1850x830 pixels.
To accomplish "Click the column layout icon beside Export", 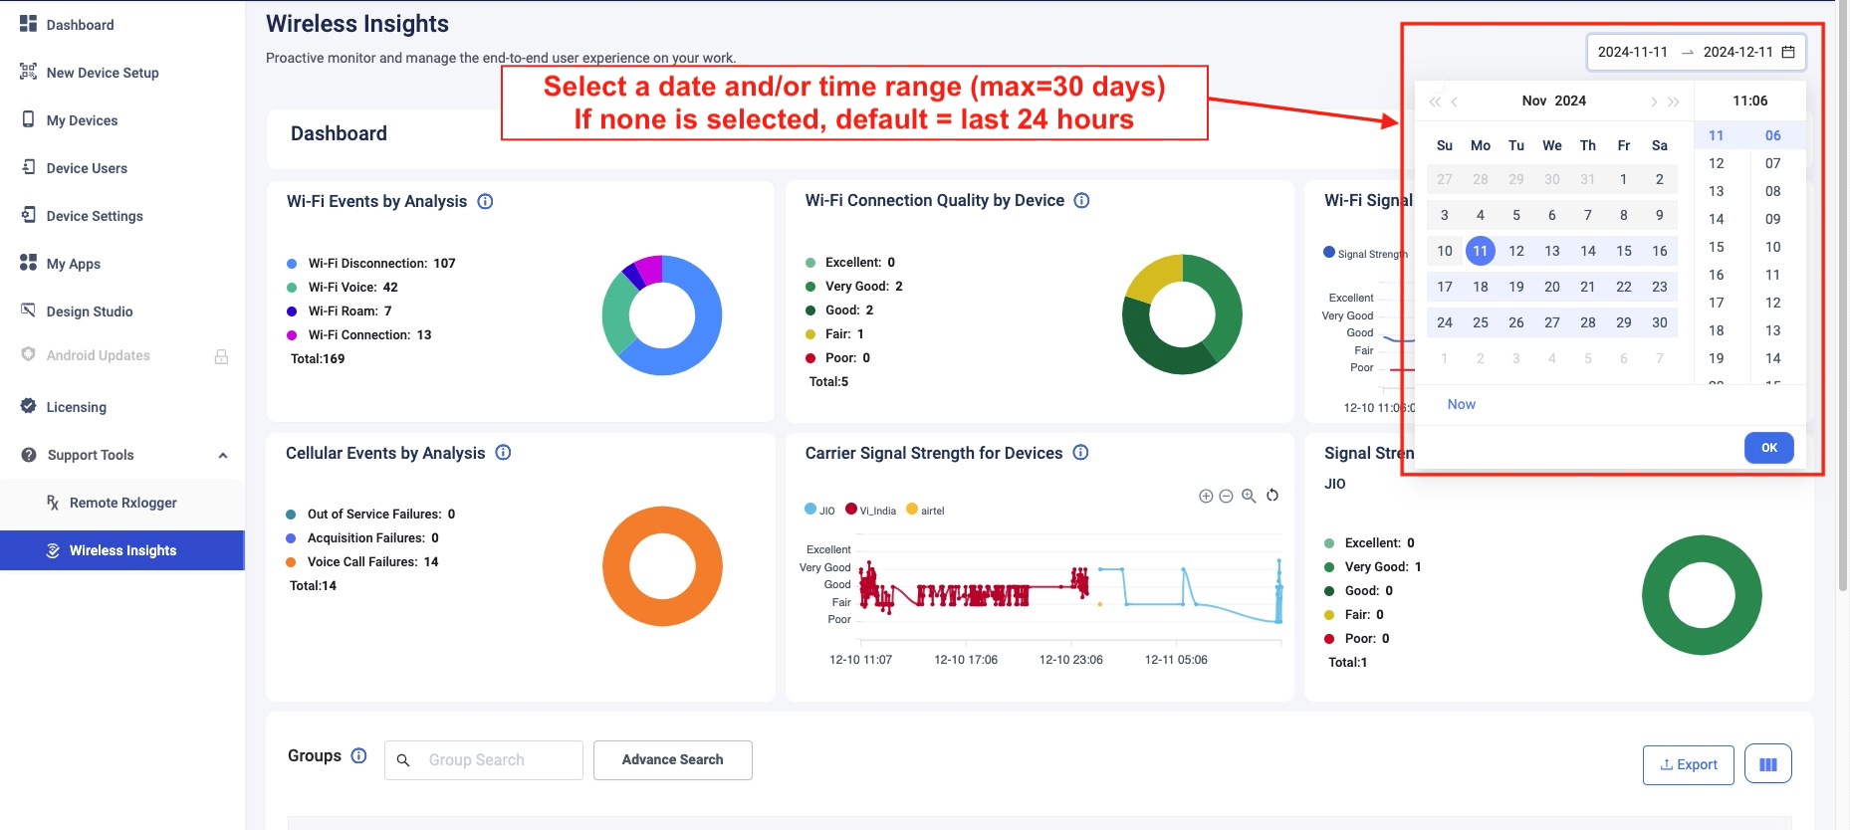I will click(x=1767, y=764).
